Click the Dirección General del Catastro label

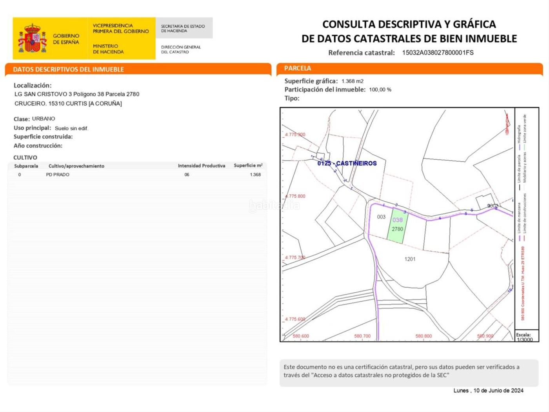181,49
